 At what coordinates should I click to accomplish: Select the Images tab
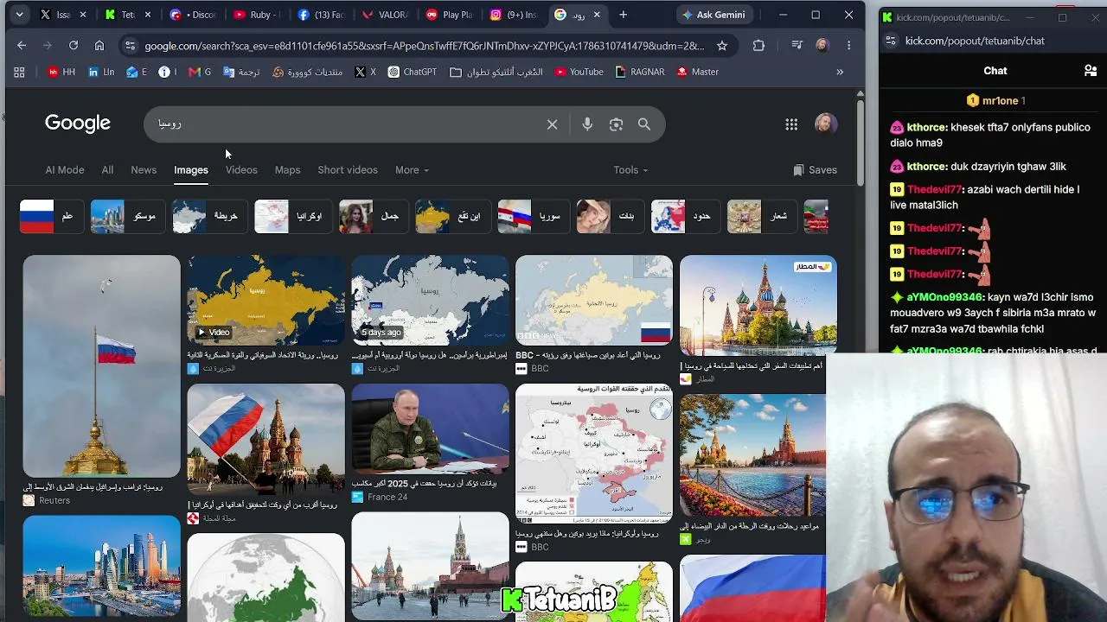coord(191,170)
